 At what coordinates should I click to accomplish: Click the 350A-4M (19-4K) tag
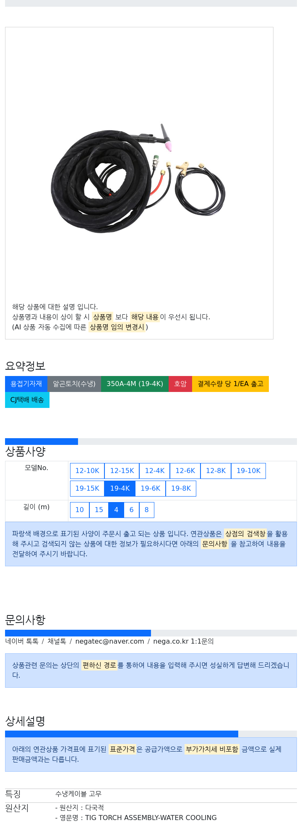click(x=135, y=384)
